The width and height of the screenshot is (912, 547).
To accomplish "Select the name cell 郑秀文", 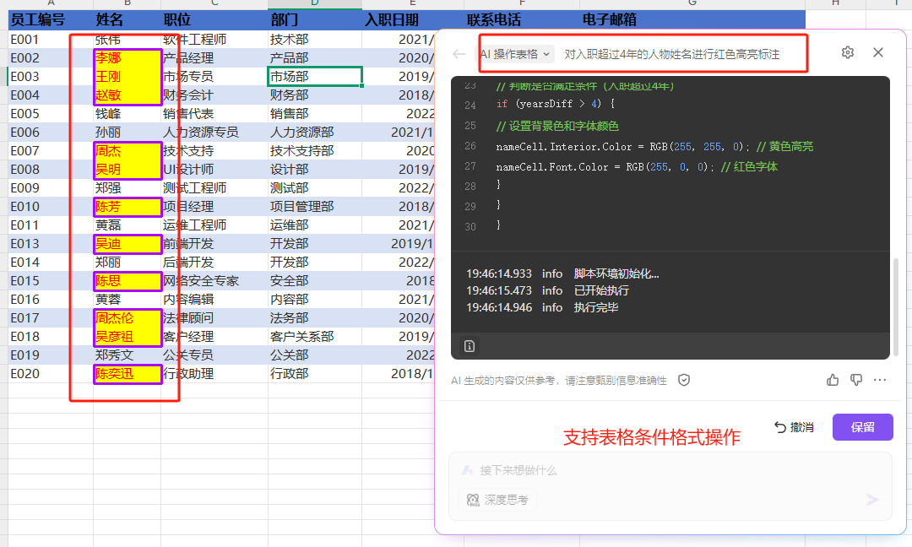I will [127, 355].
